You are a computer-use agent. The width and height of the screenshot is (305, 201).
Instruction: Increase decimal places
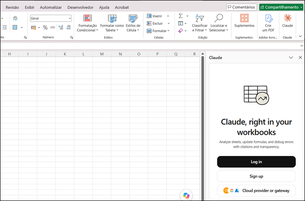tap(61, 27)
